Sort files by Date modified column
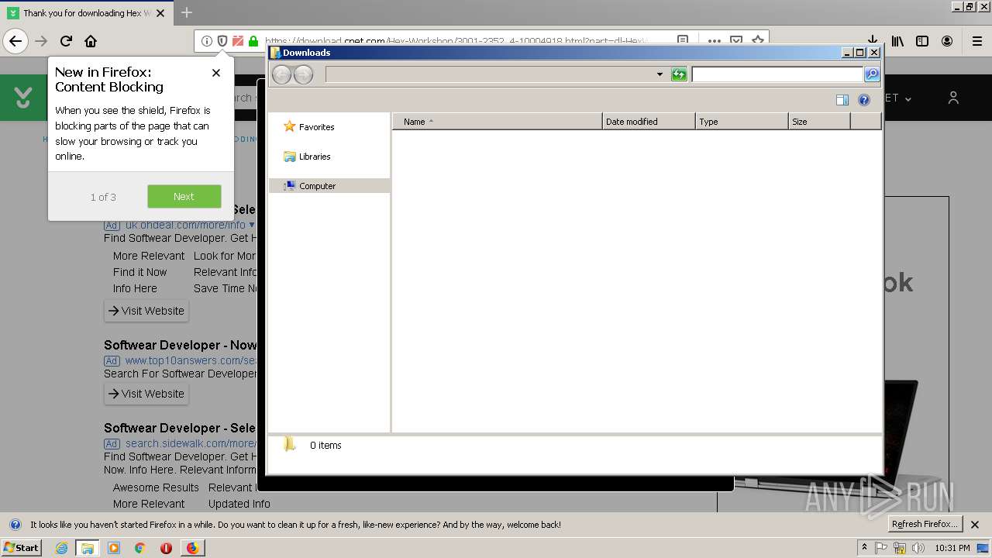Screen dimensions: 992x558 coord(649,122)
